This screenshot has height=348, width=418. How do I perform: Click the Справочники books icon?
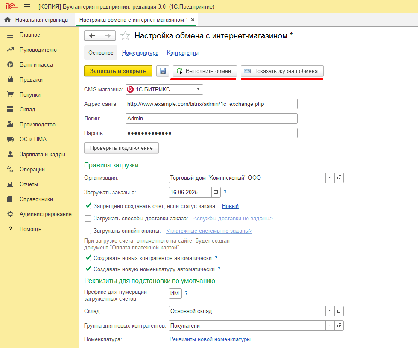pos(10,199)
